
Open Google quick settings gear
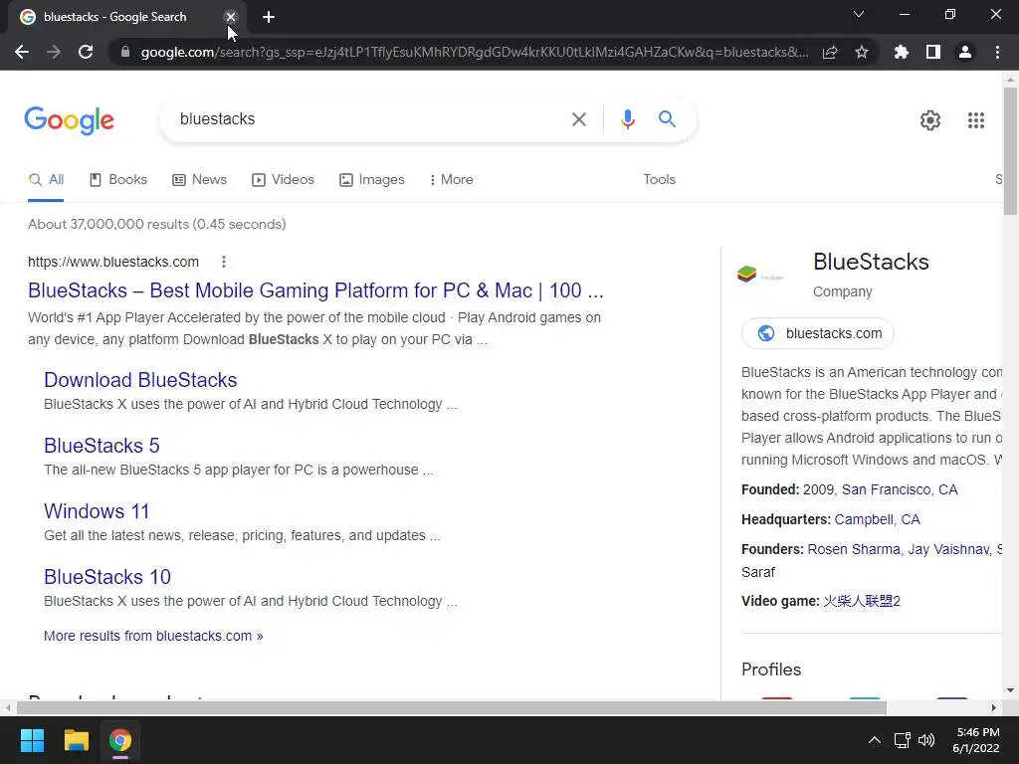tap(930, 120)
